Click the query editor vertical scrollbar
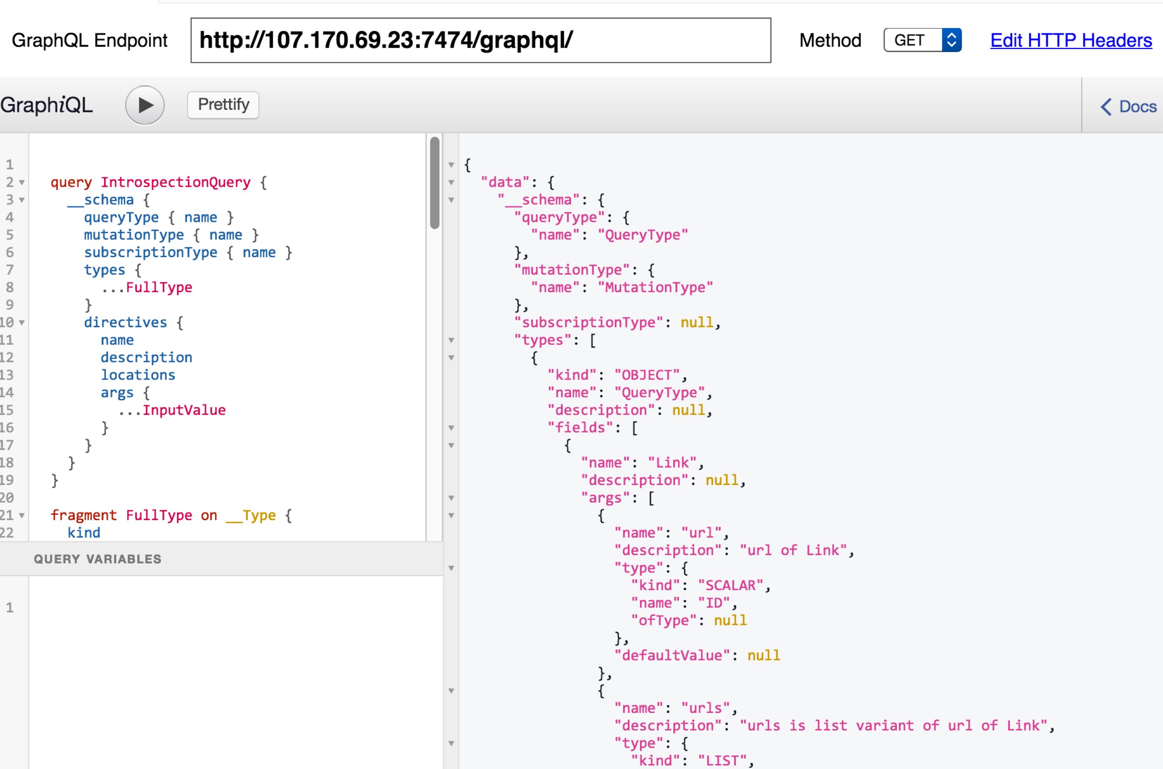 pyautogui.click(x=434, y=182)
